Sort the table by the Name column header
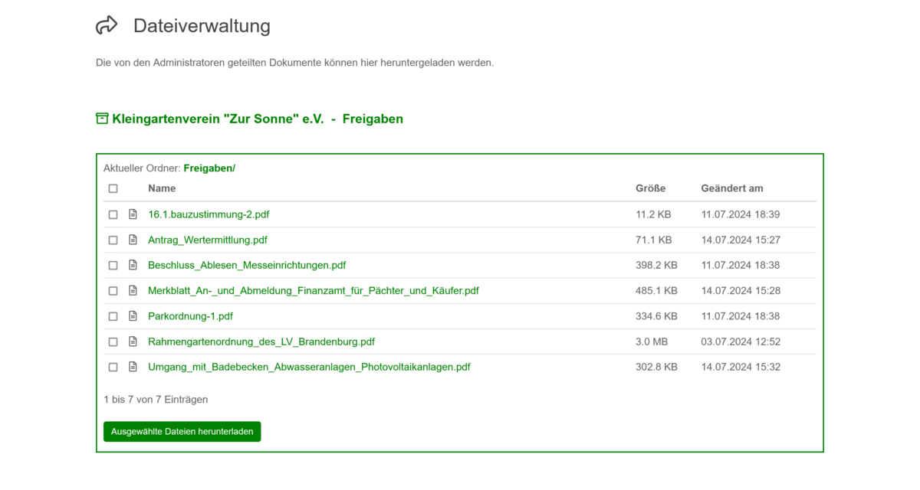 click(x=162, y=188)
